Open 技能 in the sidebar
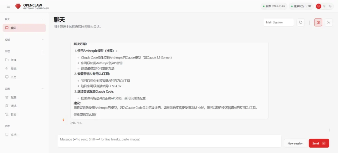The width and height of the screenshot is (338, 153). click(24, 69)
